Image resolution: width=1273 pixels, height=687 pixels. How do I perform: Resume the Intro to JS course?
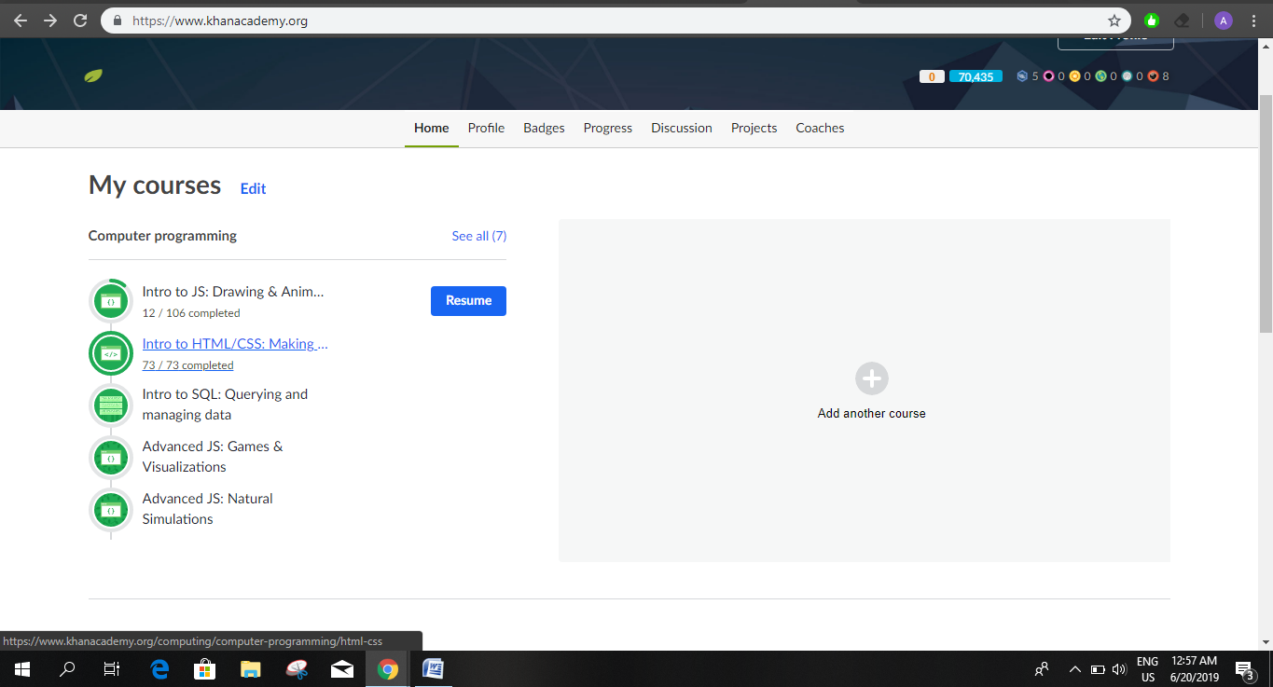click(468, 301)
